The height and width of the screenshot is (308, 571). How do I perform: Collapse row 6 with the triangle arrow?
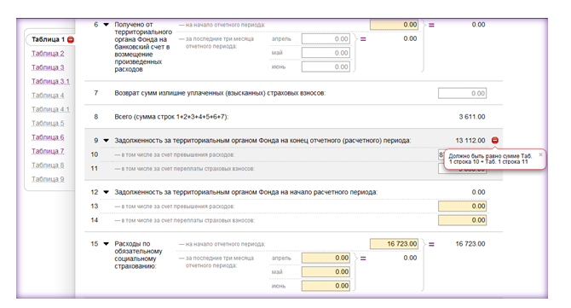coord(106,25)
